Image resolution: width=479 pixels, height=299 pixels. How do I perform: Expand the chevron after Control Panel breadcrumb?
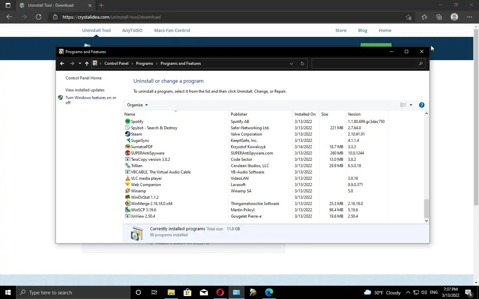132,63
